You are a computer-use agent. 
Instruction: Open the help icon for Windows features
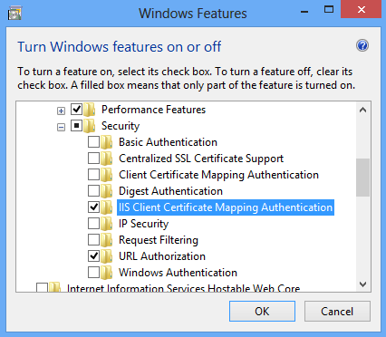pyautogui.click(x=362, y=46)
